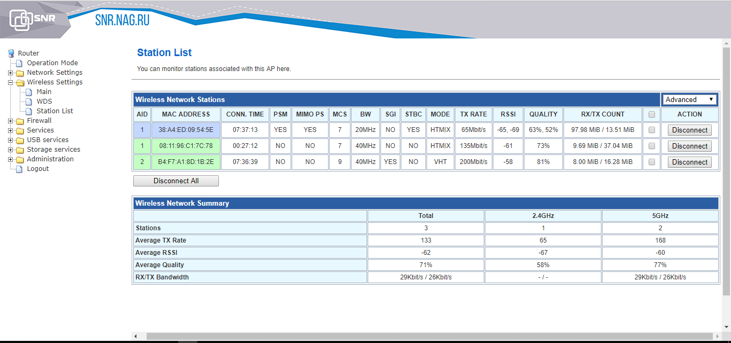Click the Wireless Network Summary heading
The height and width of the screenshot is (343, 731).
pos(182,204)
